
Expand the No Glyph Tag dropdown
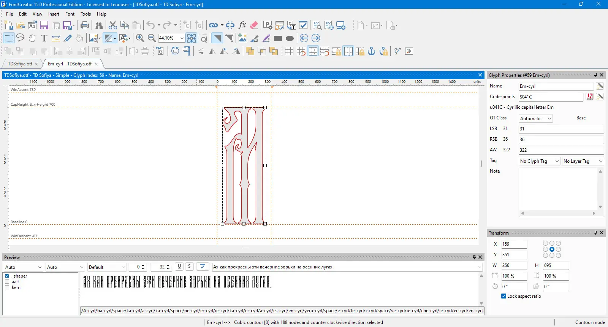click(539, 161)
